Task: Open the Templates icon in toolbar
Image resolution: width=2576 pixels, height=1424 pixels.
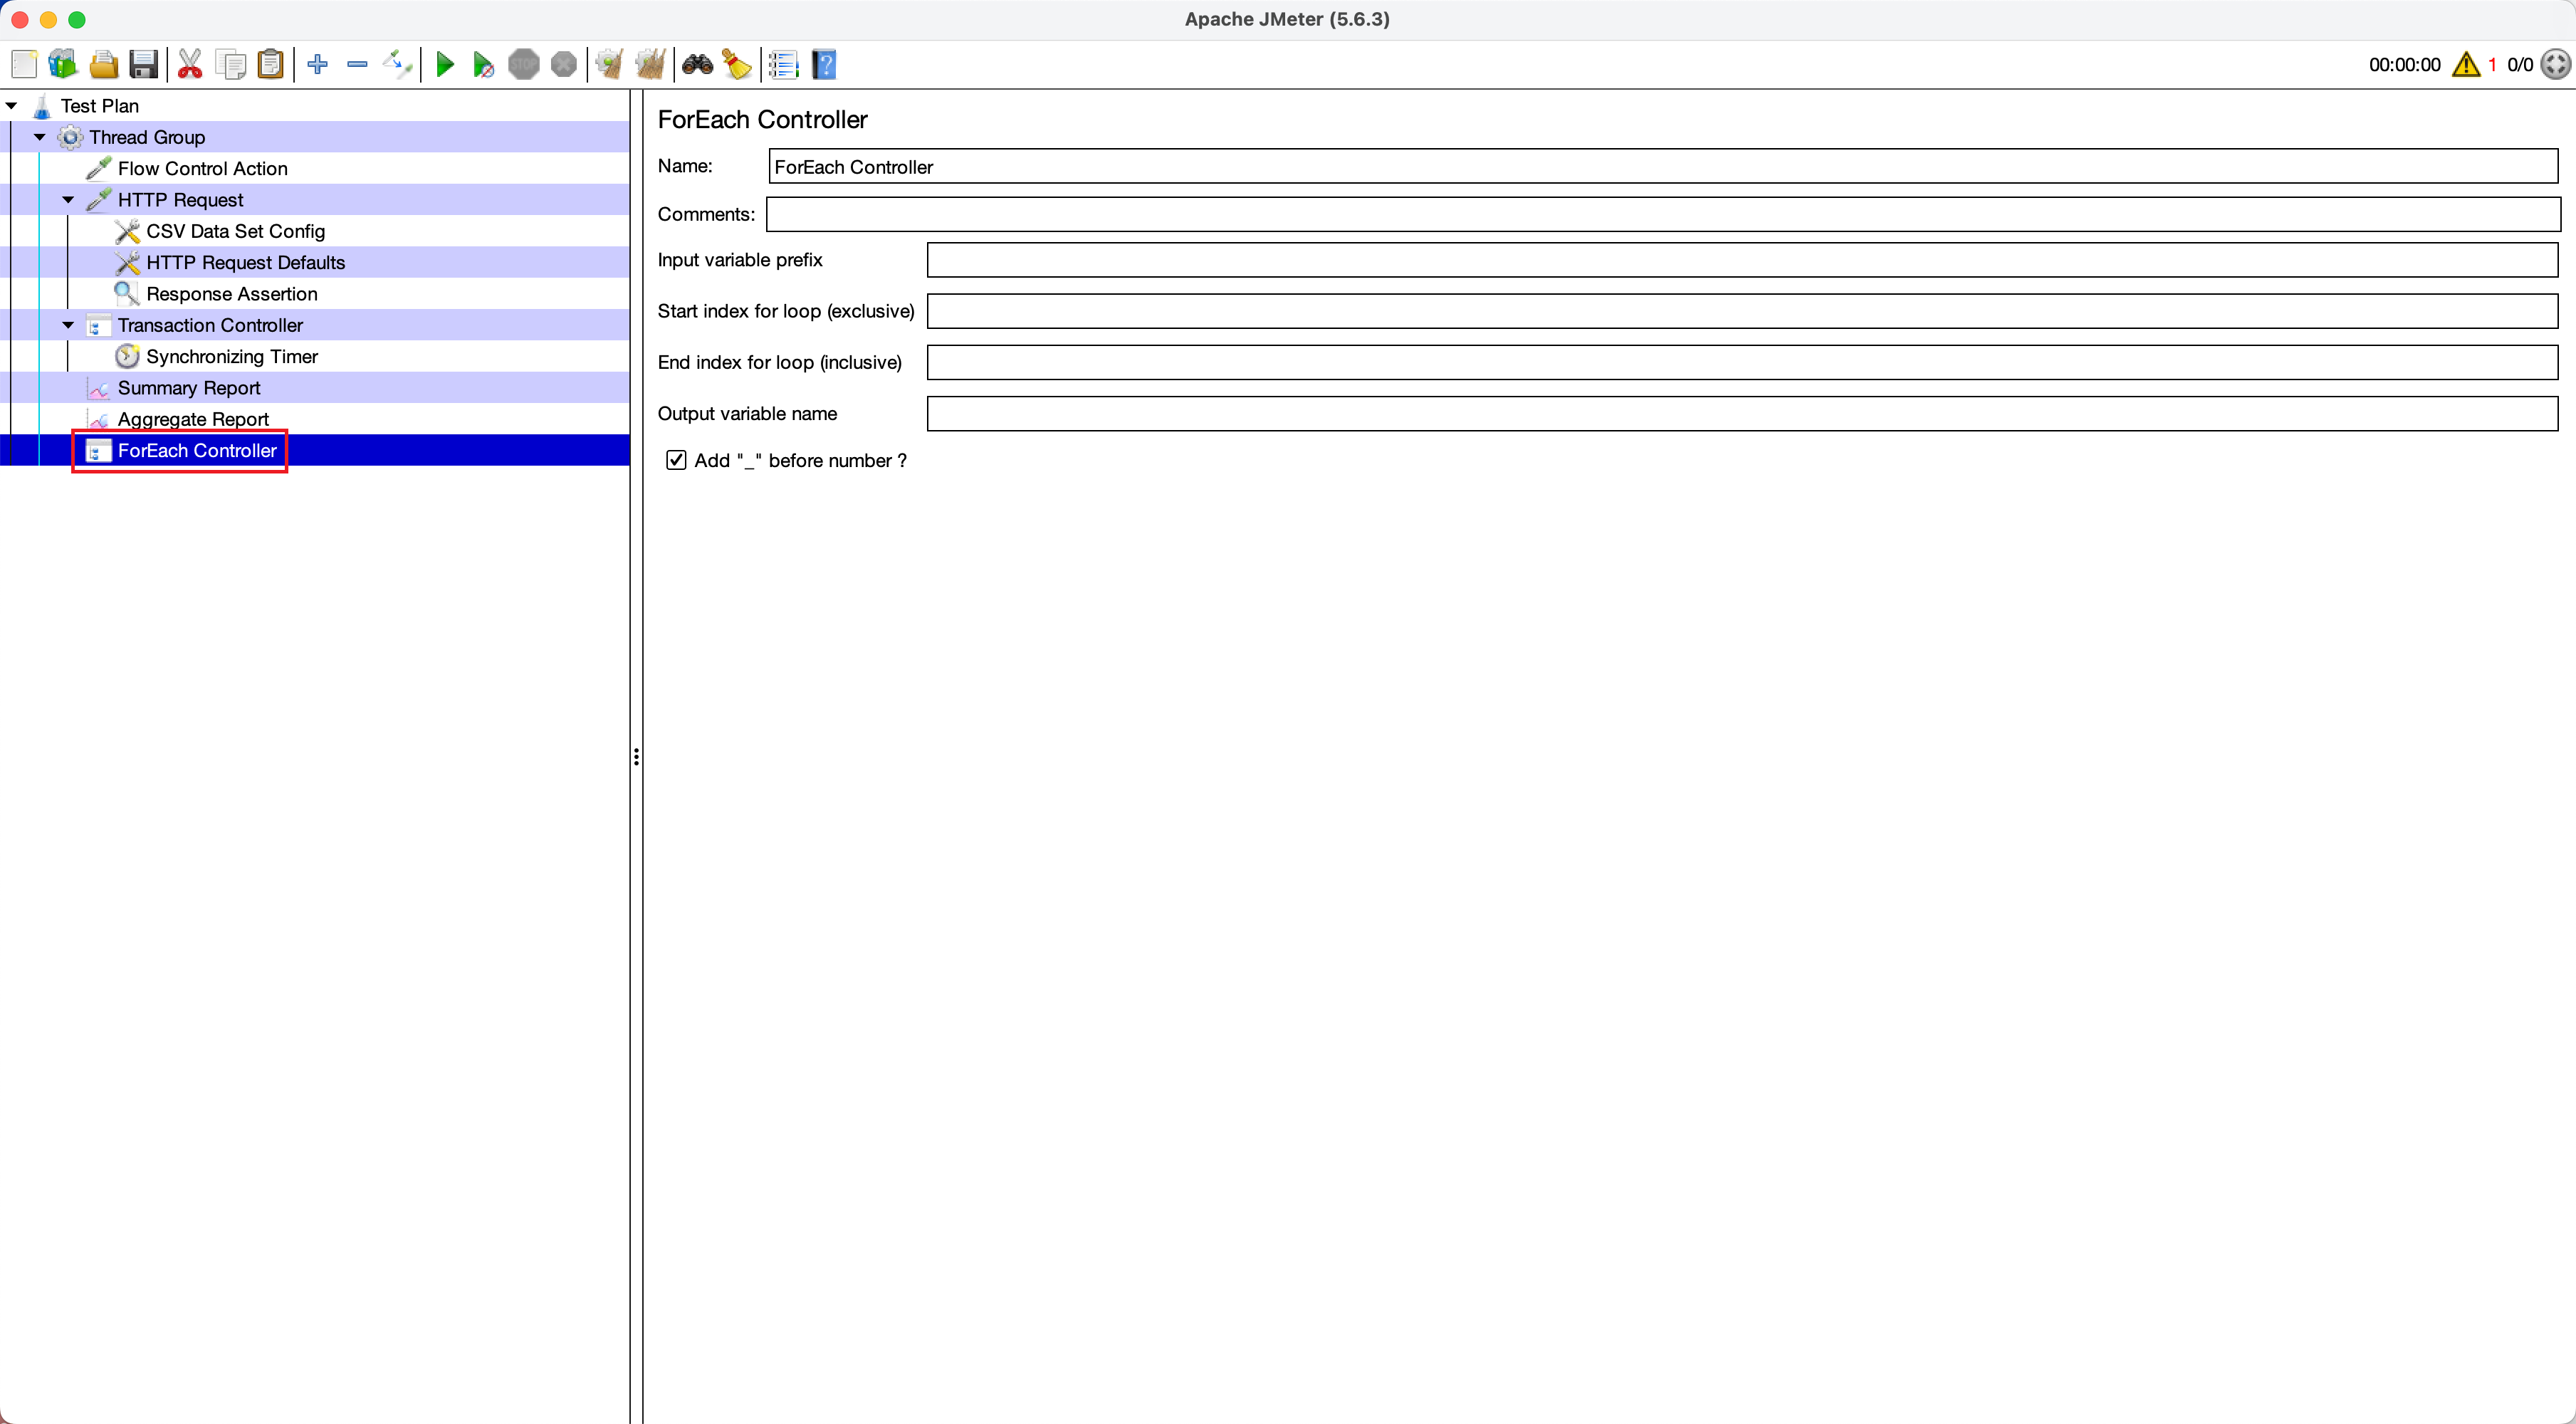Action: [63, 65]
